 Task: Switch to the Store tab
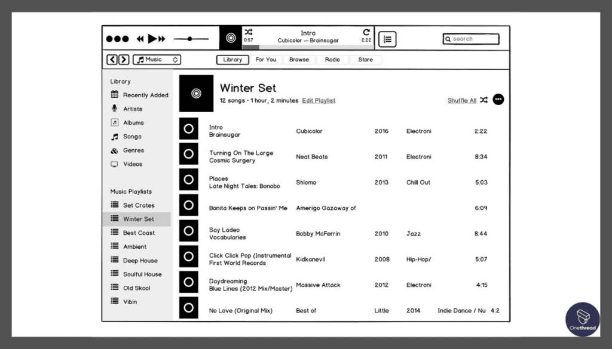(x=365, y=60)
